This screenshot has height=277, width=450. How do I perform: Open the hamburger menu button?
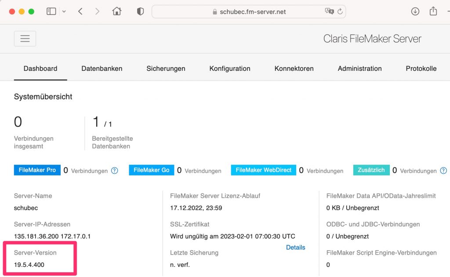[25, 38]
